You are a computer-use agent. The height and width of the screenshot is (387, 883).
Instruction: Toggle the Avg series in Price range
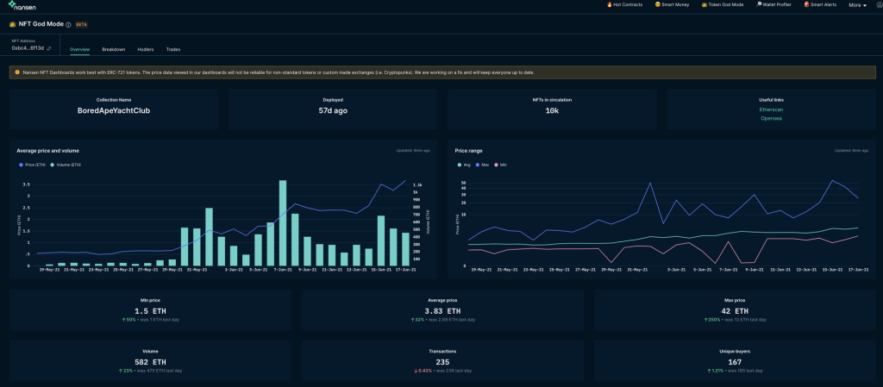pyautogui.click(x=462, y=165)
